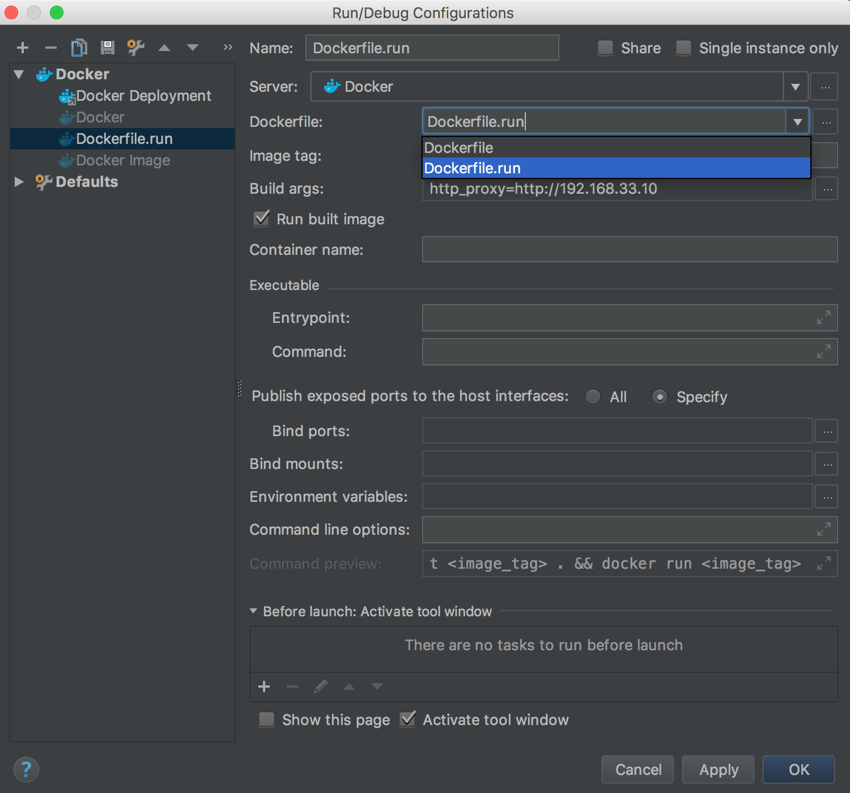Image resolution: width=850 pixels, height=793 pixels.
Task: Uncheck Run built image
Action: tap(261, 219)
